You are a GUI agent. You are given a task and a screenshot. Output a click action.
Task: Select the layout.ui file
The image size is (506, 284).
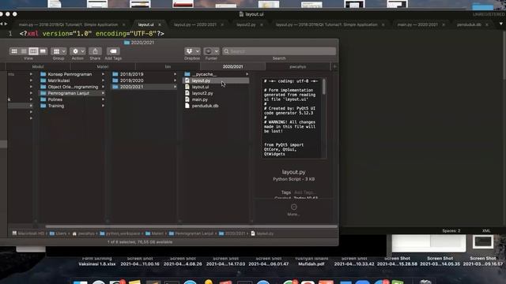(x=200, y=87)
